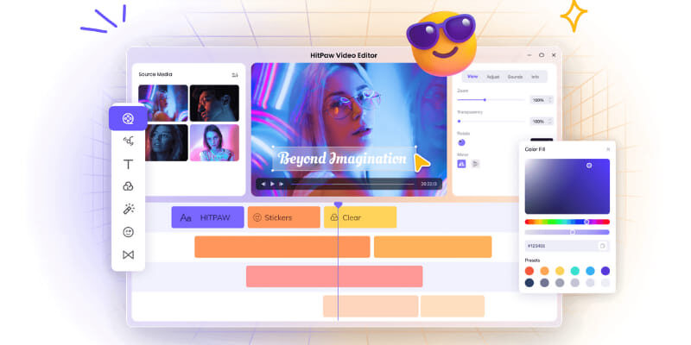Maximize the HitPaw Video Editor window
This screenshot has width=691, height=345.
pyautogui.click(x=542, y=55)
